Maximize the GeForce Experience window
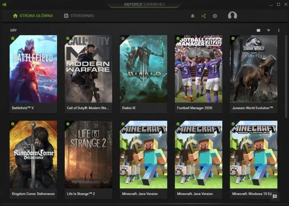 [x=279, y=4]
